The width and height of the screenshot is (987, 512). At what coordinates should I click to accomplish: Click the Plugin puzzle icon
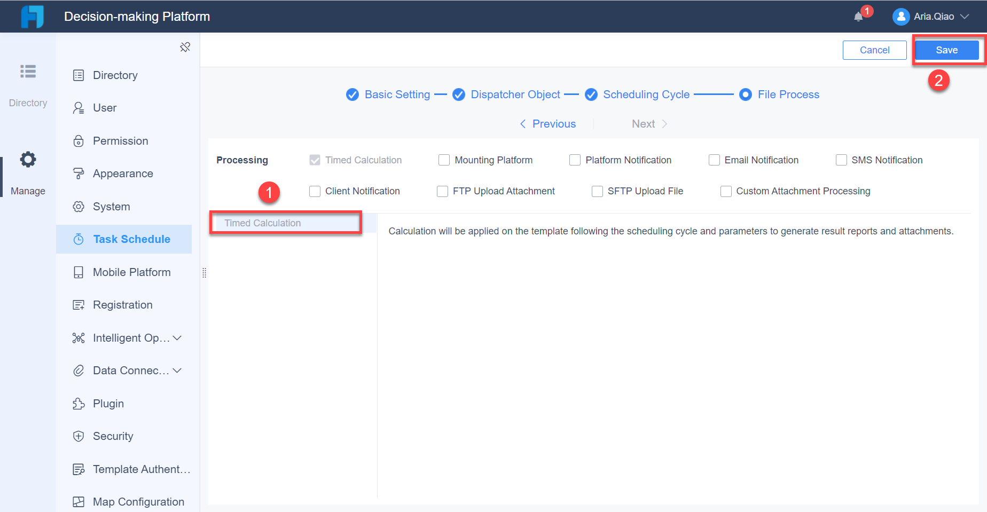point(79,404)
